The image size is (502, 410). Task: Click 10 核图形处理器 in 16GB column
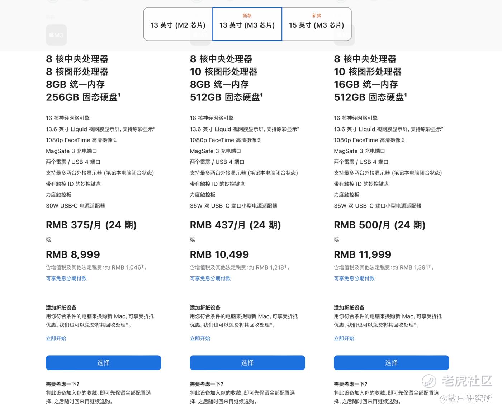[368, 72]
